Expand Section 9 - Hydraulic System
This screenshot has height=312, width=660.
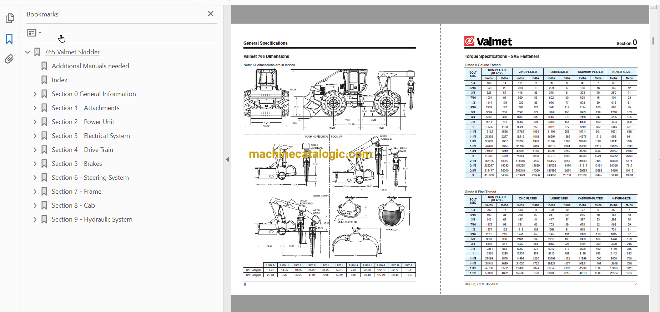click(35, 219)
